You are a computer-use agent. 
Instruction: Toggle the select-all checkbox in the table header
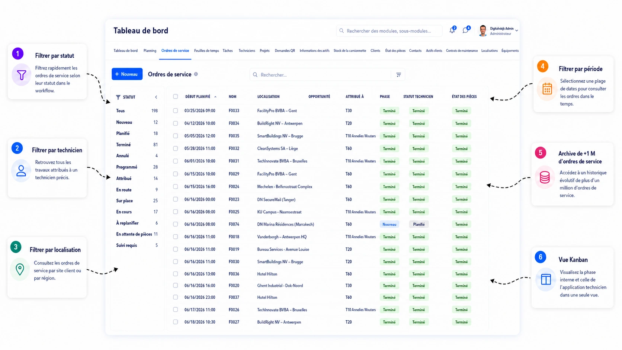point(175,97)
